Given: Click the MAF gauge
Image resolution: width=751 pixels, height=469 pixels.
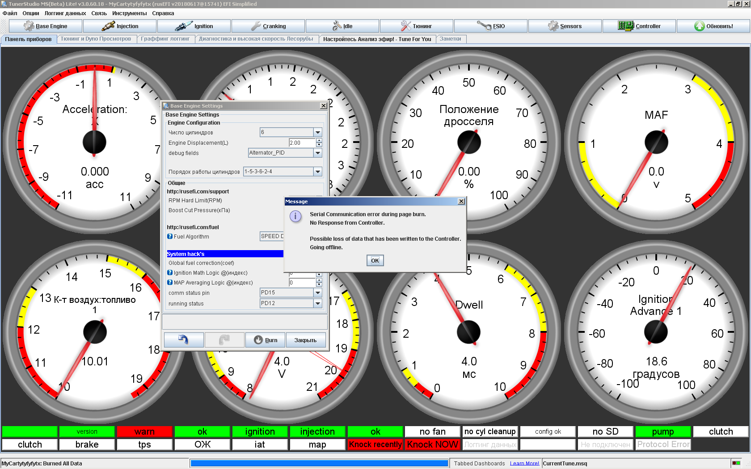Looking at the screenshot, I should 656,142.
